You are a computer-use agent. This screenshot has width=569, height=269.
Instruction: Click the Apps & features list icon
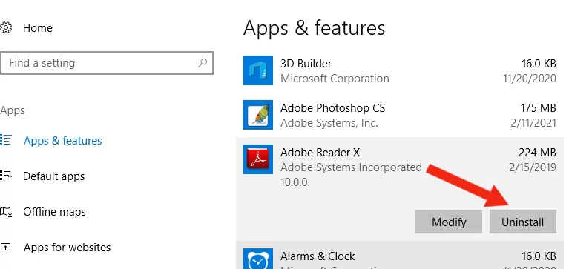pos(6,140)
